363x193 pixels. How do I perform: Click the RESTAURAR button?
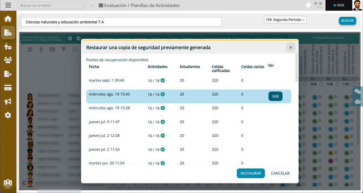click(251, 173)
